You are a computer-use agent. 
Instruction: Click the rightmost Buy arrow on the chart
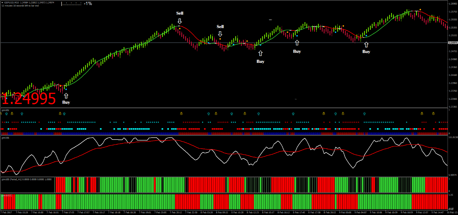coord(366,44)
